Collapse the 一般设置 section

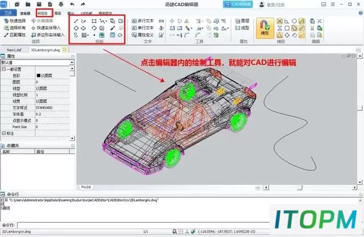pos(4,69)
